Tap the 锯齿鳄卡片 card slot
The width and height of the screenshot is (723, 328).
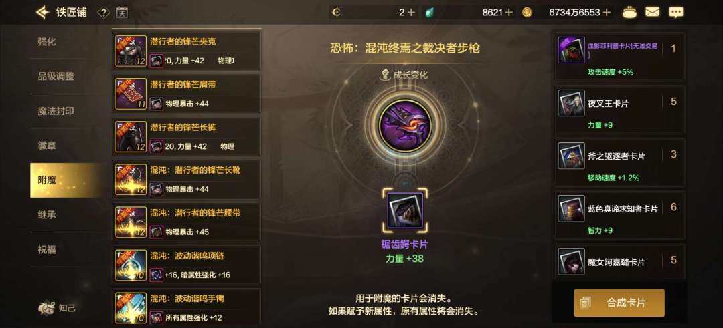pos(405,210)
